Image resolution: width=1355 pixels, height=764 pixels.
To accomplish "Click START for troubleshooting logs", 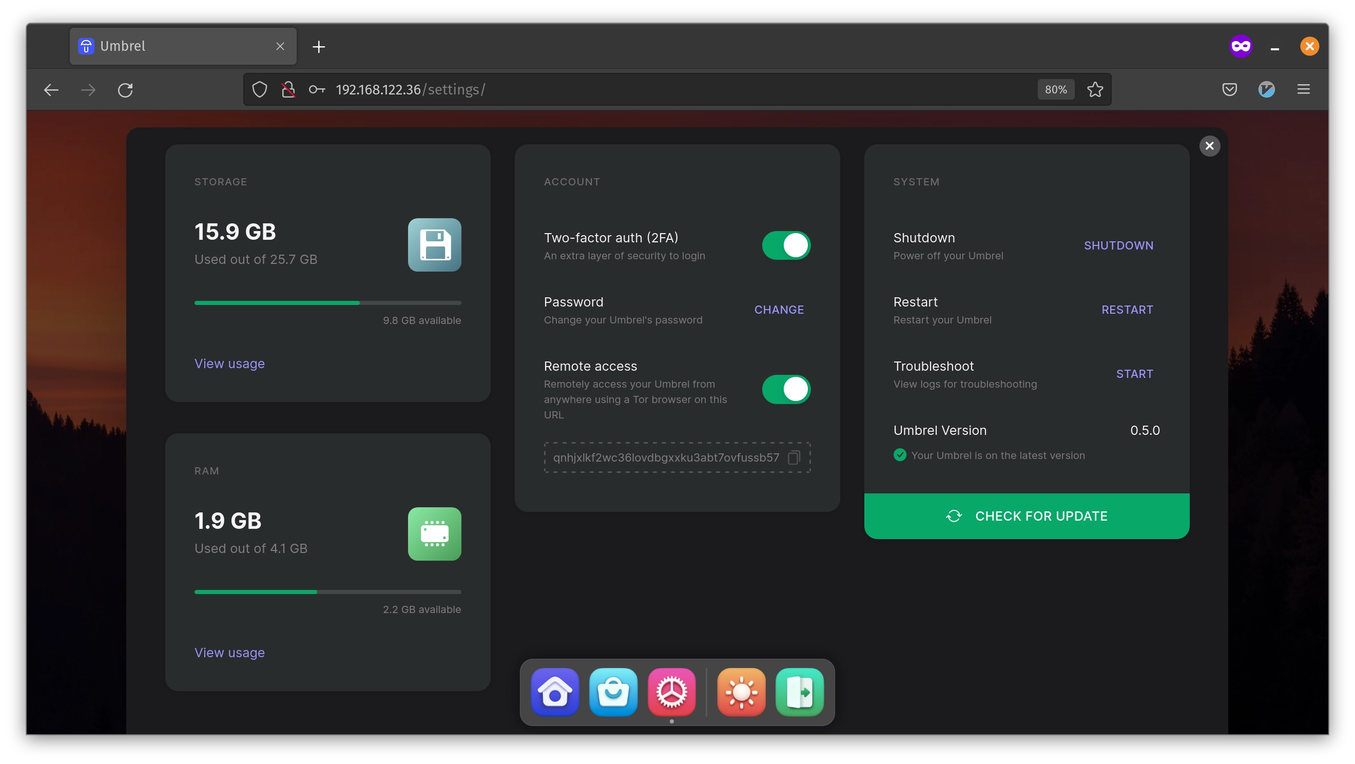I will (x=1134, y=374).
